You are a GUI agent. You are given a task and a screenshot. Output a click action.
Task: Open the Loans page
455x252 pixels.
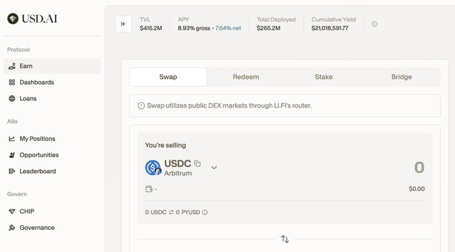[x=52, y=99]
